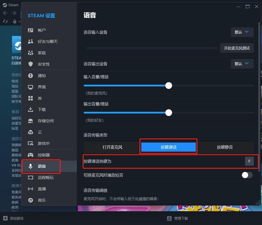Click the 输出音量/增益 slider handle

[169, 113]
